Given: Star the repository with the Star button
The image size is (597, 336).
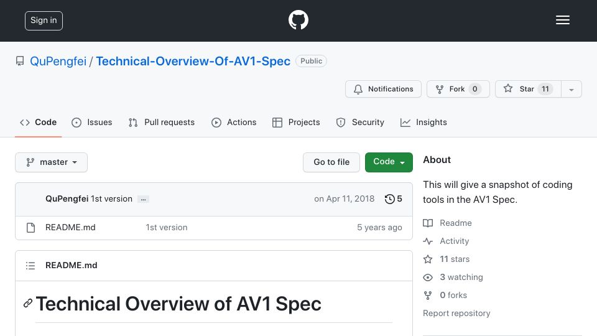Looking at the screenshot, I should click(x=528, y=89).
